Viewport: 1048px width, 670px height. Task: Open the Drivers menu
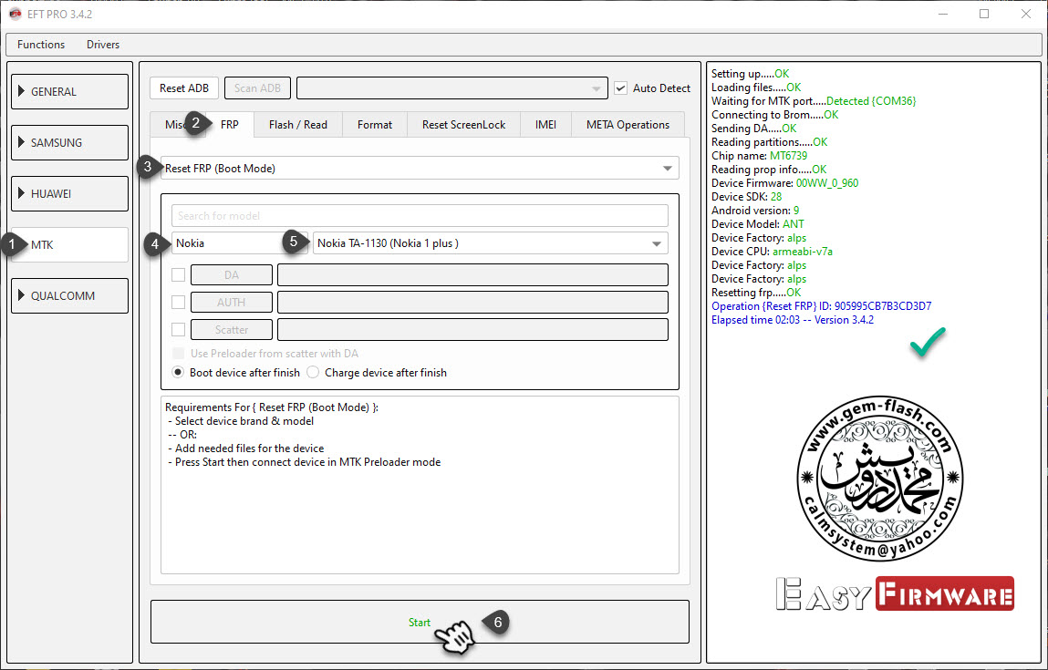tap(103, 44)
